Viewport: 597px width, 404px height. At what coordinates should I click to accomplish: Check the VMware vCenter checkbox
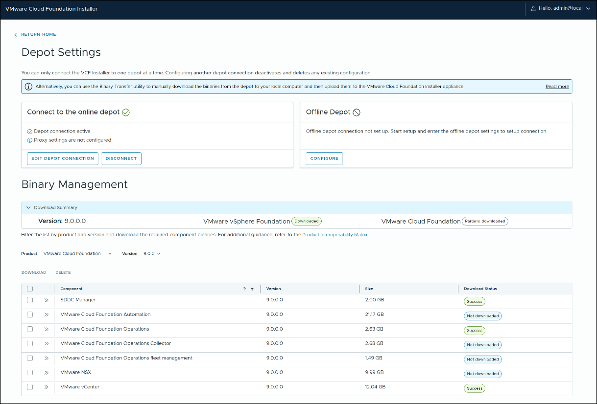30,387
